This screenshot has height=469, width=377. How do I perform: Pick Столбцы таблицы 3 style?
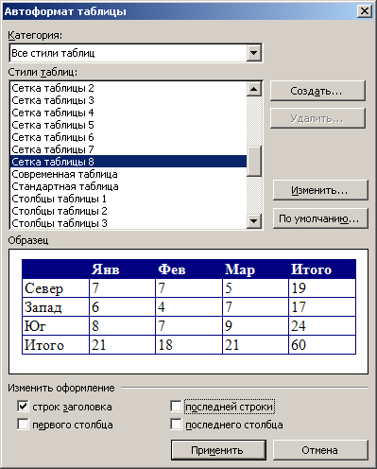click(129, 223)
